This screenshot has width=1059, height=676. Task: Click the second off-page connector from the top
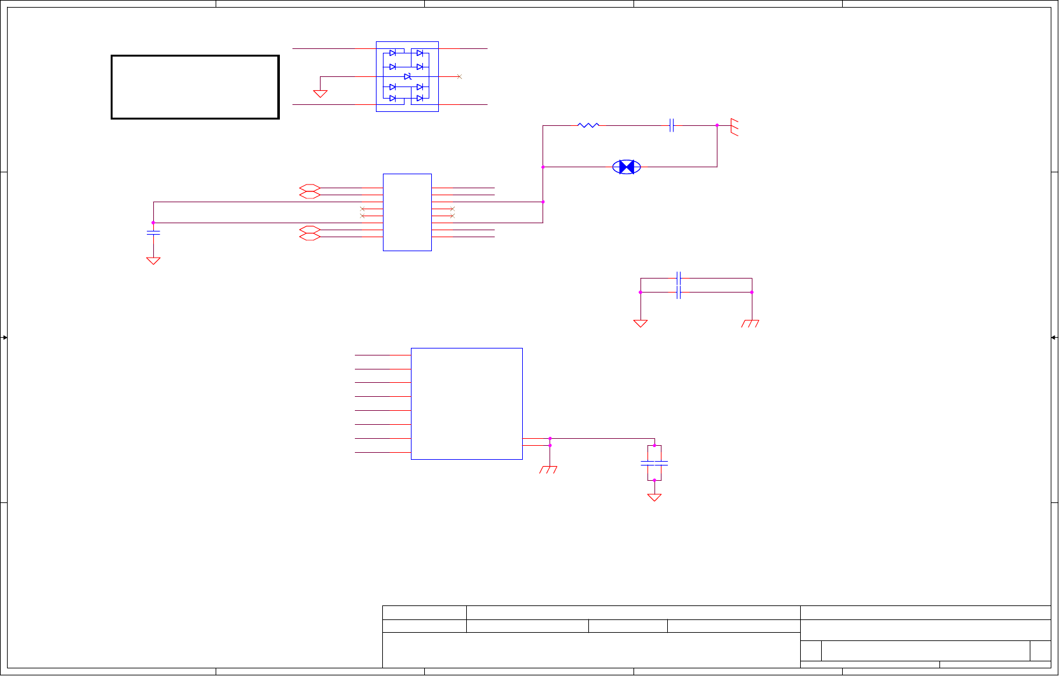pos(310,195)
